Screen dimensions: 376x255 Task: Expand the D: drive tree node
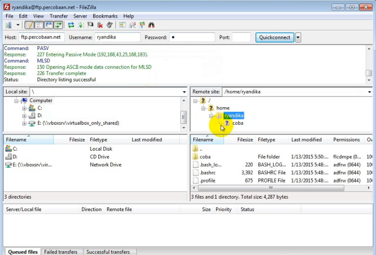(24, 116)
